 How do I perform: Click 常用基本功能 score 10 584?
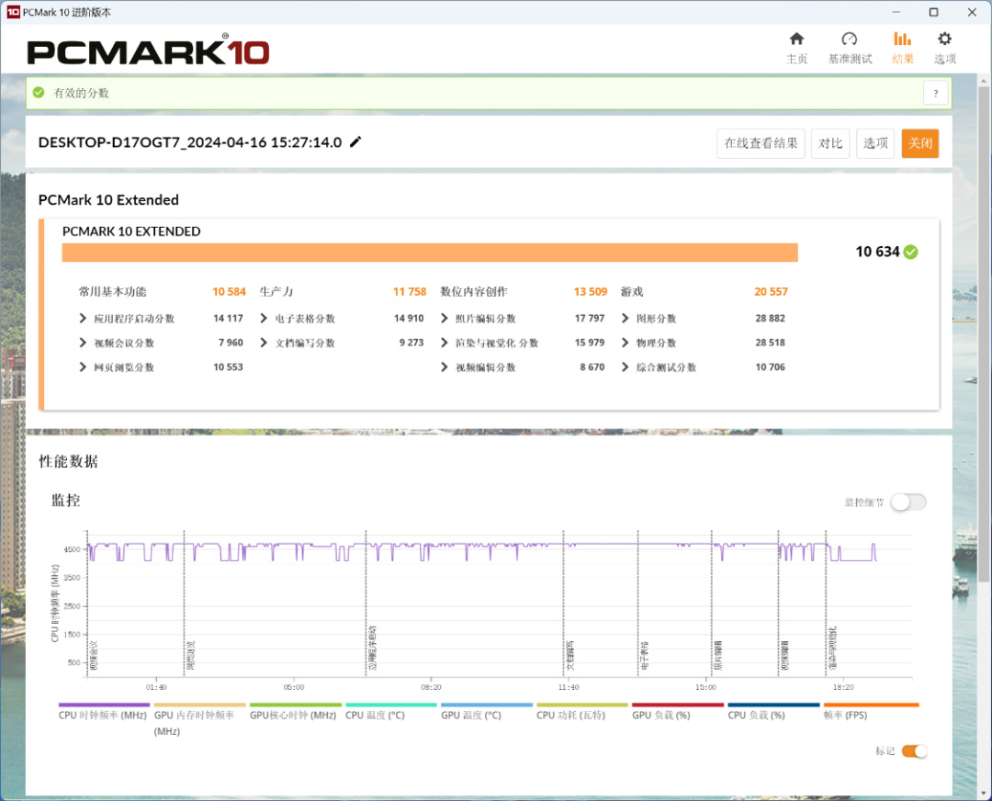tap(229, 292)
